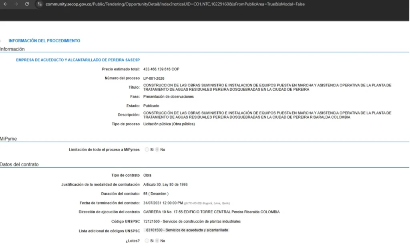Click Licitación pública process type text
This screenshot has height=248, width=410.
coord(169,124)
